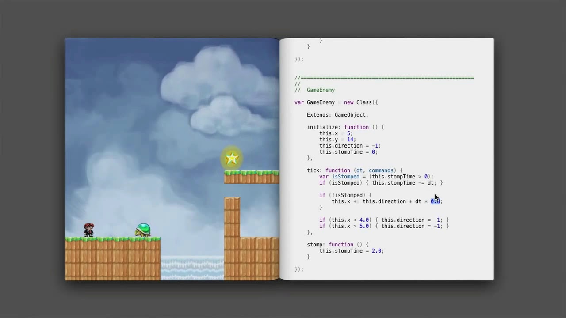Viewport: 566px width, 318px height.
Task: Click "this.direction" on the "this.x +=" line
Action: point(384,201)
